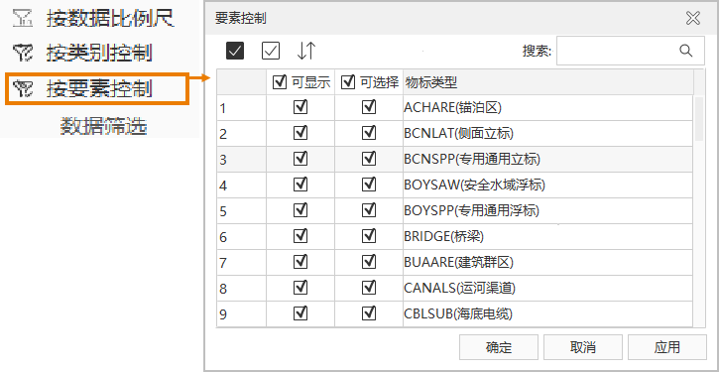This screenshot has width=719, height=372.
Task: Uncheck 可显示 for BOYSAW(安全水域浮标)
Action: coord(300,185)
